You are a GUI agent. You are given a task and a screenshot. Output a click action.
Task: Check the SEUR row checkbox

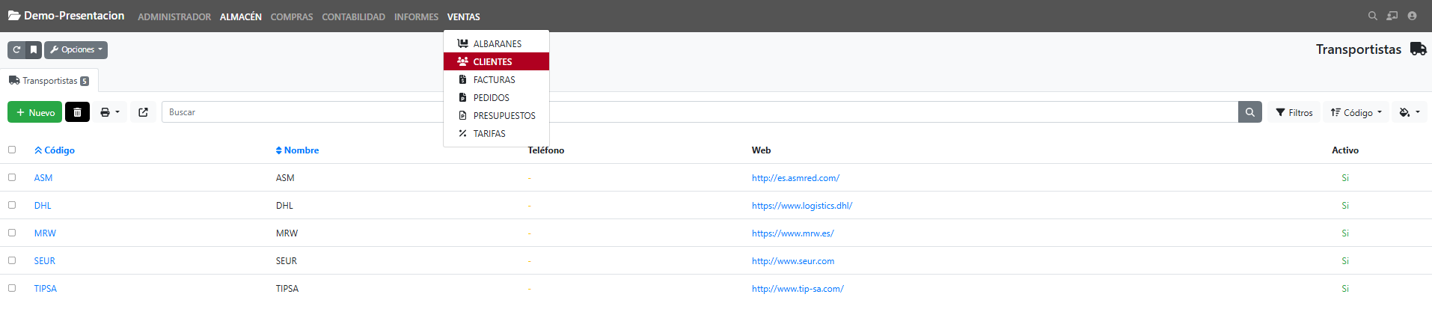coord(12,260)
